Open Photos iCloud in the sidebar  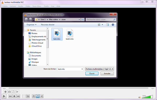[x=36, y=43]
